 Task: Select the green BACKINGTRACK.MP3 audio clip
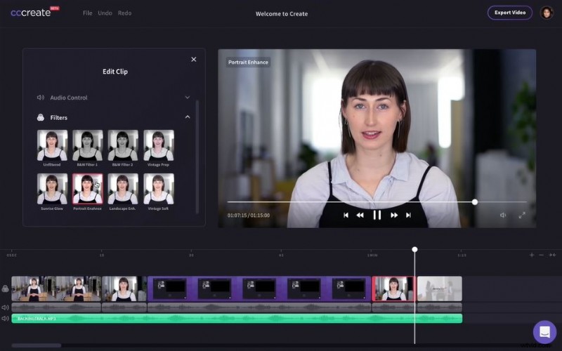[237, 319]
